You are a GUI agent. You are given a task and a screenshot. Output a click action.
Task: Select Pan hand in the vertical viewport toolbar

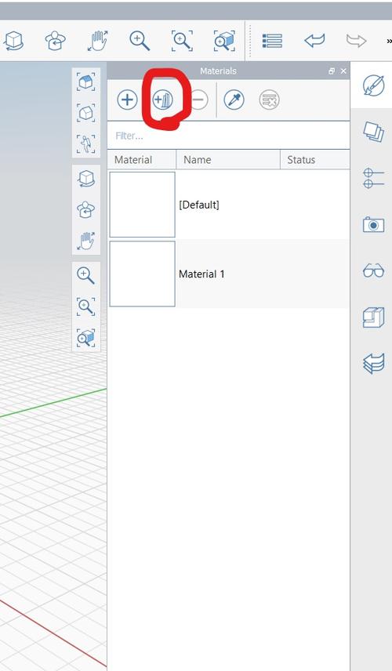(x=86, y=241)
